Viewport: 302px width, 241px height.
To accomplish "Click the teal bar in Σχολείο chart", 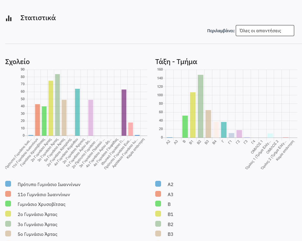I will pyautogui.click(x=77, y=112).
